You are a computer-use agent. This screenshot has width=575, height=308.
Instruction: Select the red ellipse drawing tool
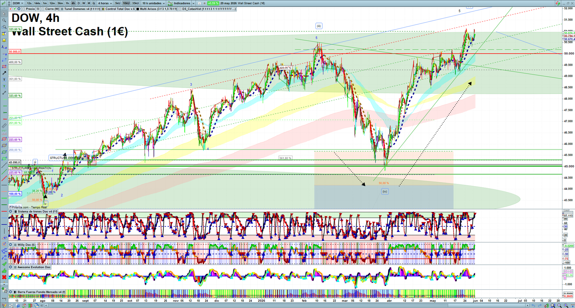tap(4, 139)
